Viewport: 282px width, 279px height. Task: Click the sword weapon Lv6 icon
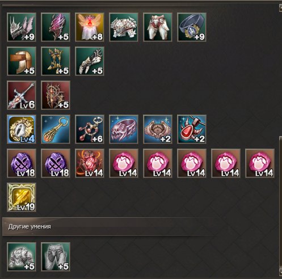[x=22, y=95]
